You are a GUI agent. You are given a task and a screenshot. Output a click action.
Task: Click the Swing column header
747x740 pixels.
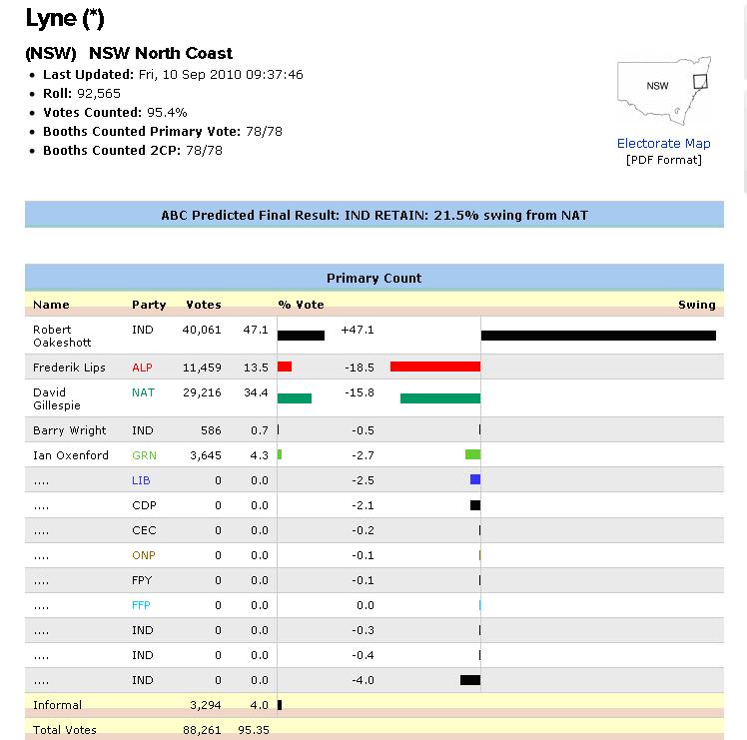pyautogui.click(x=696, y=305)
